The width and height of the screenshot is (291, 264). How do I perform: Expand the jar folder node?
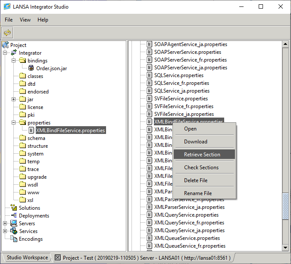pos(13,99)
